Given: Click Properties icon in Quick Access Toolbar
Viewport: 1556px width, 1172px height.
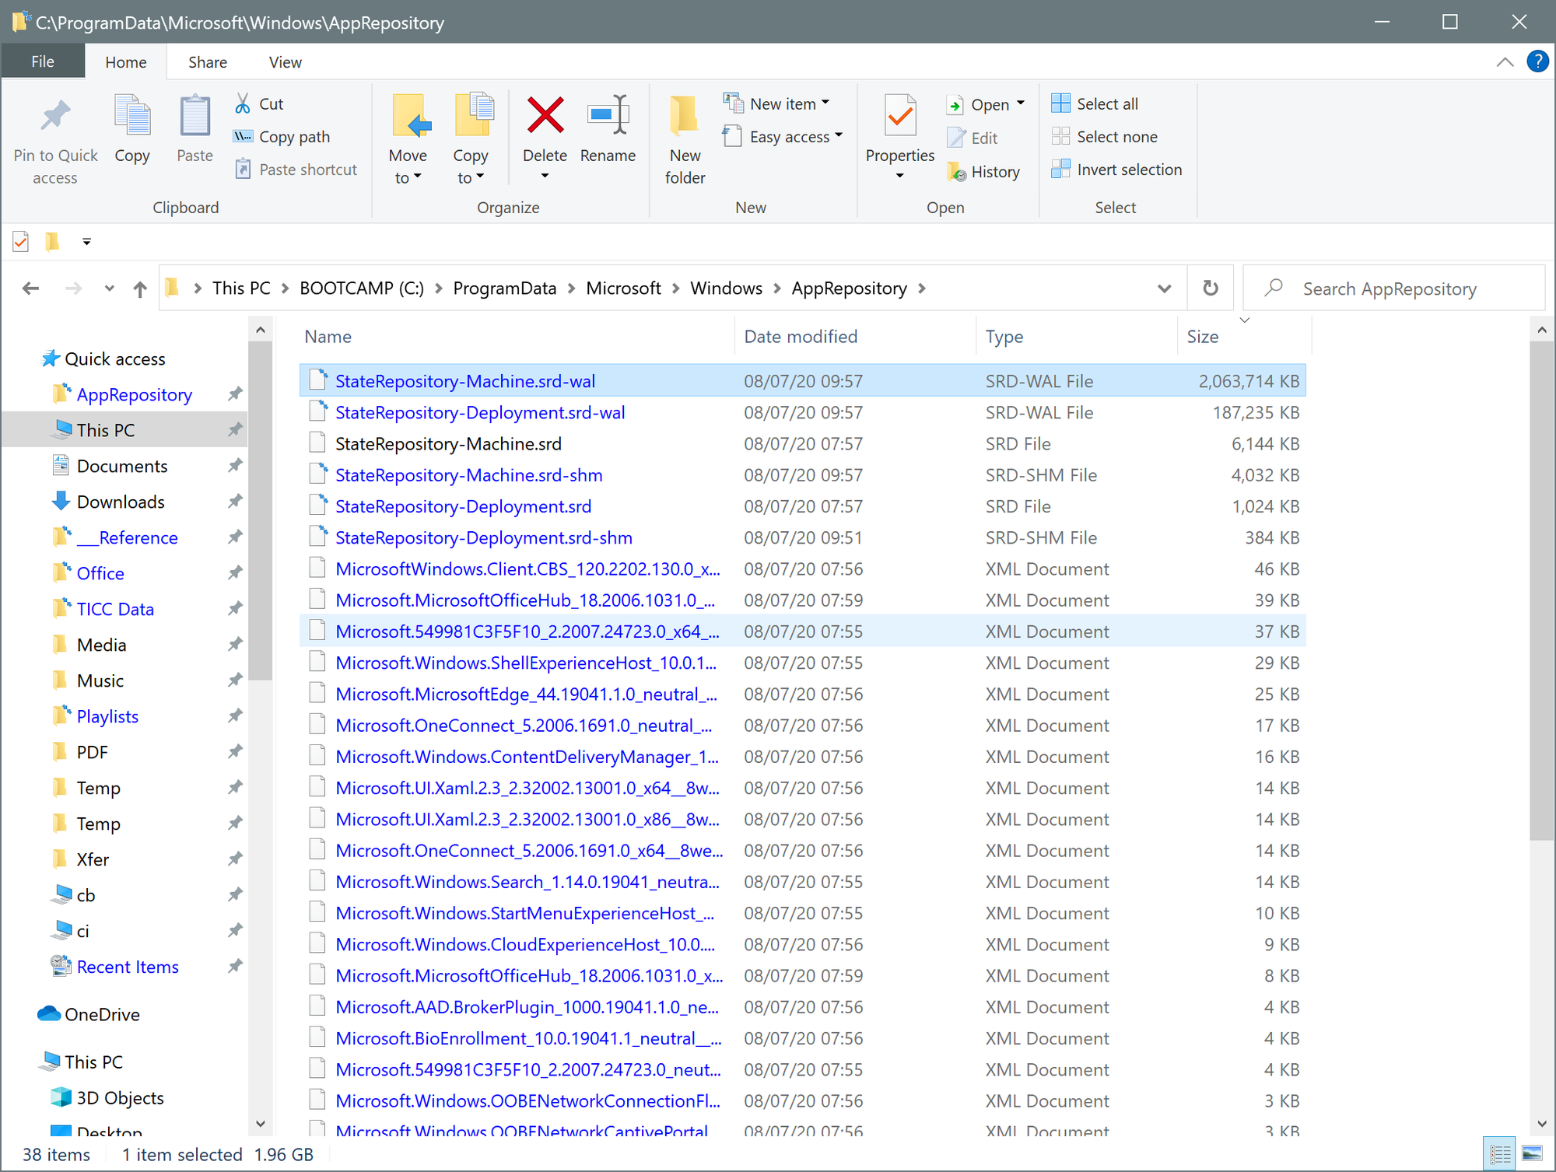Looking at the screenshot, I should [21, 242].
